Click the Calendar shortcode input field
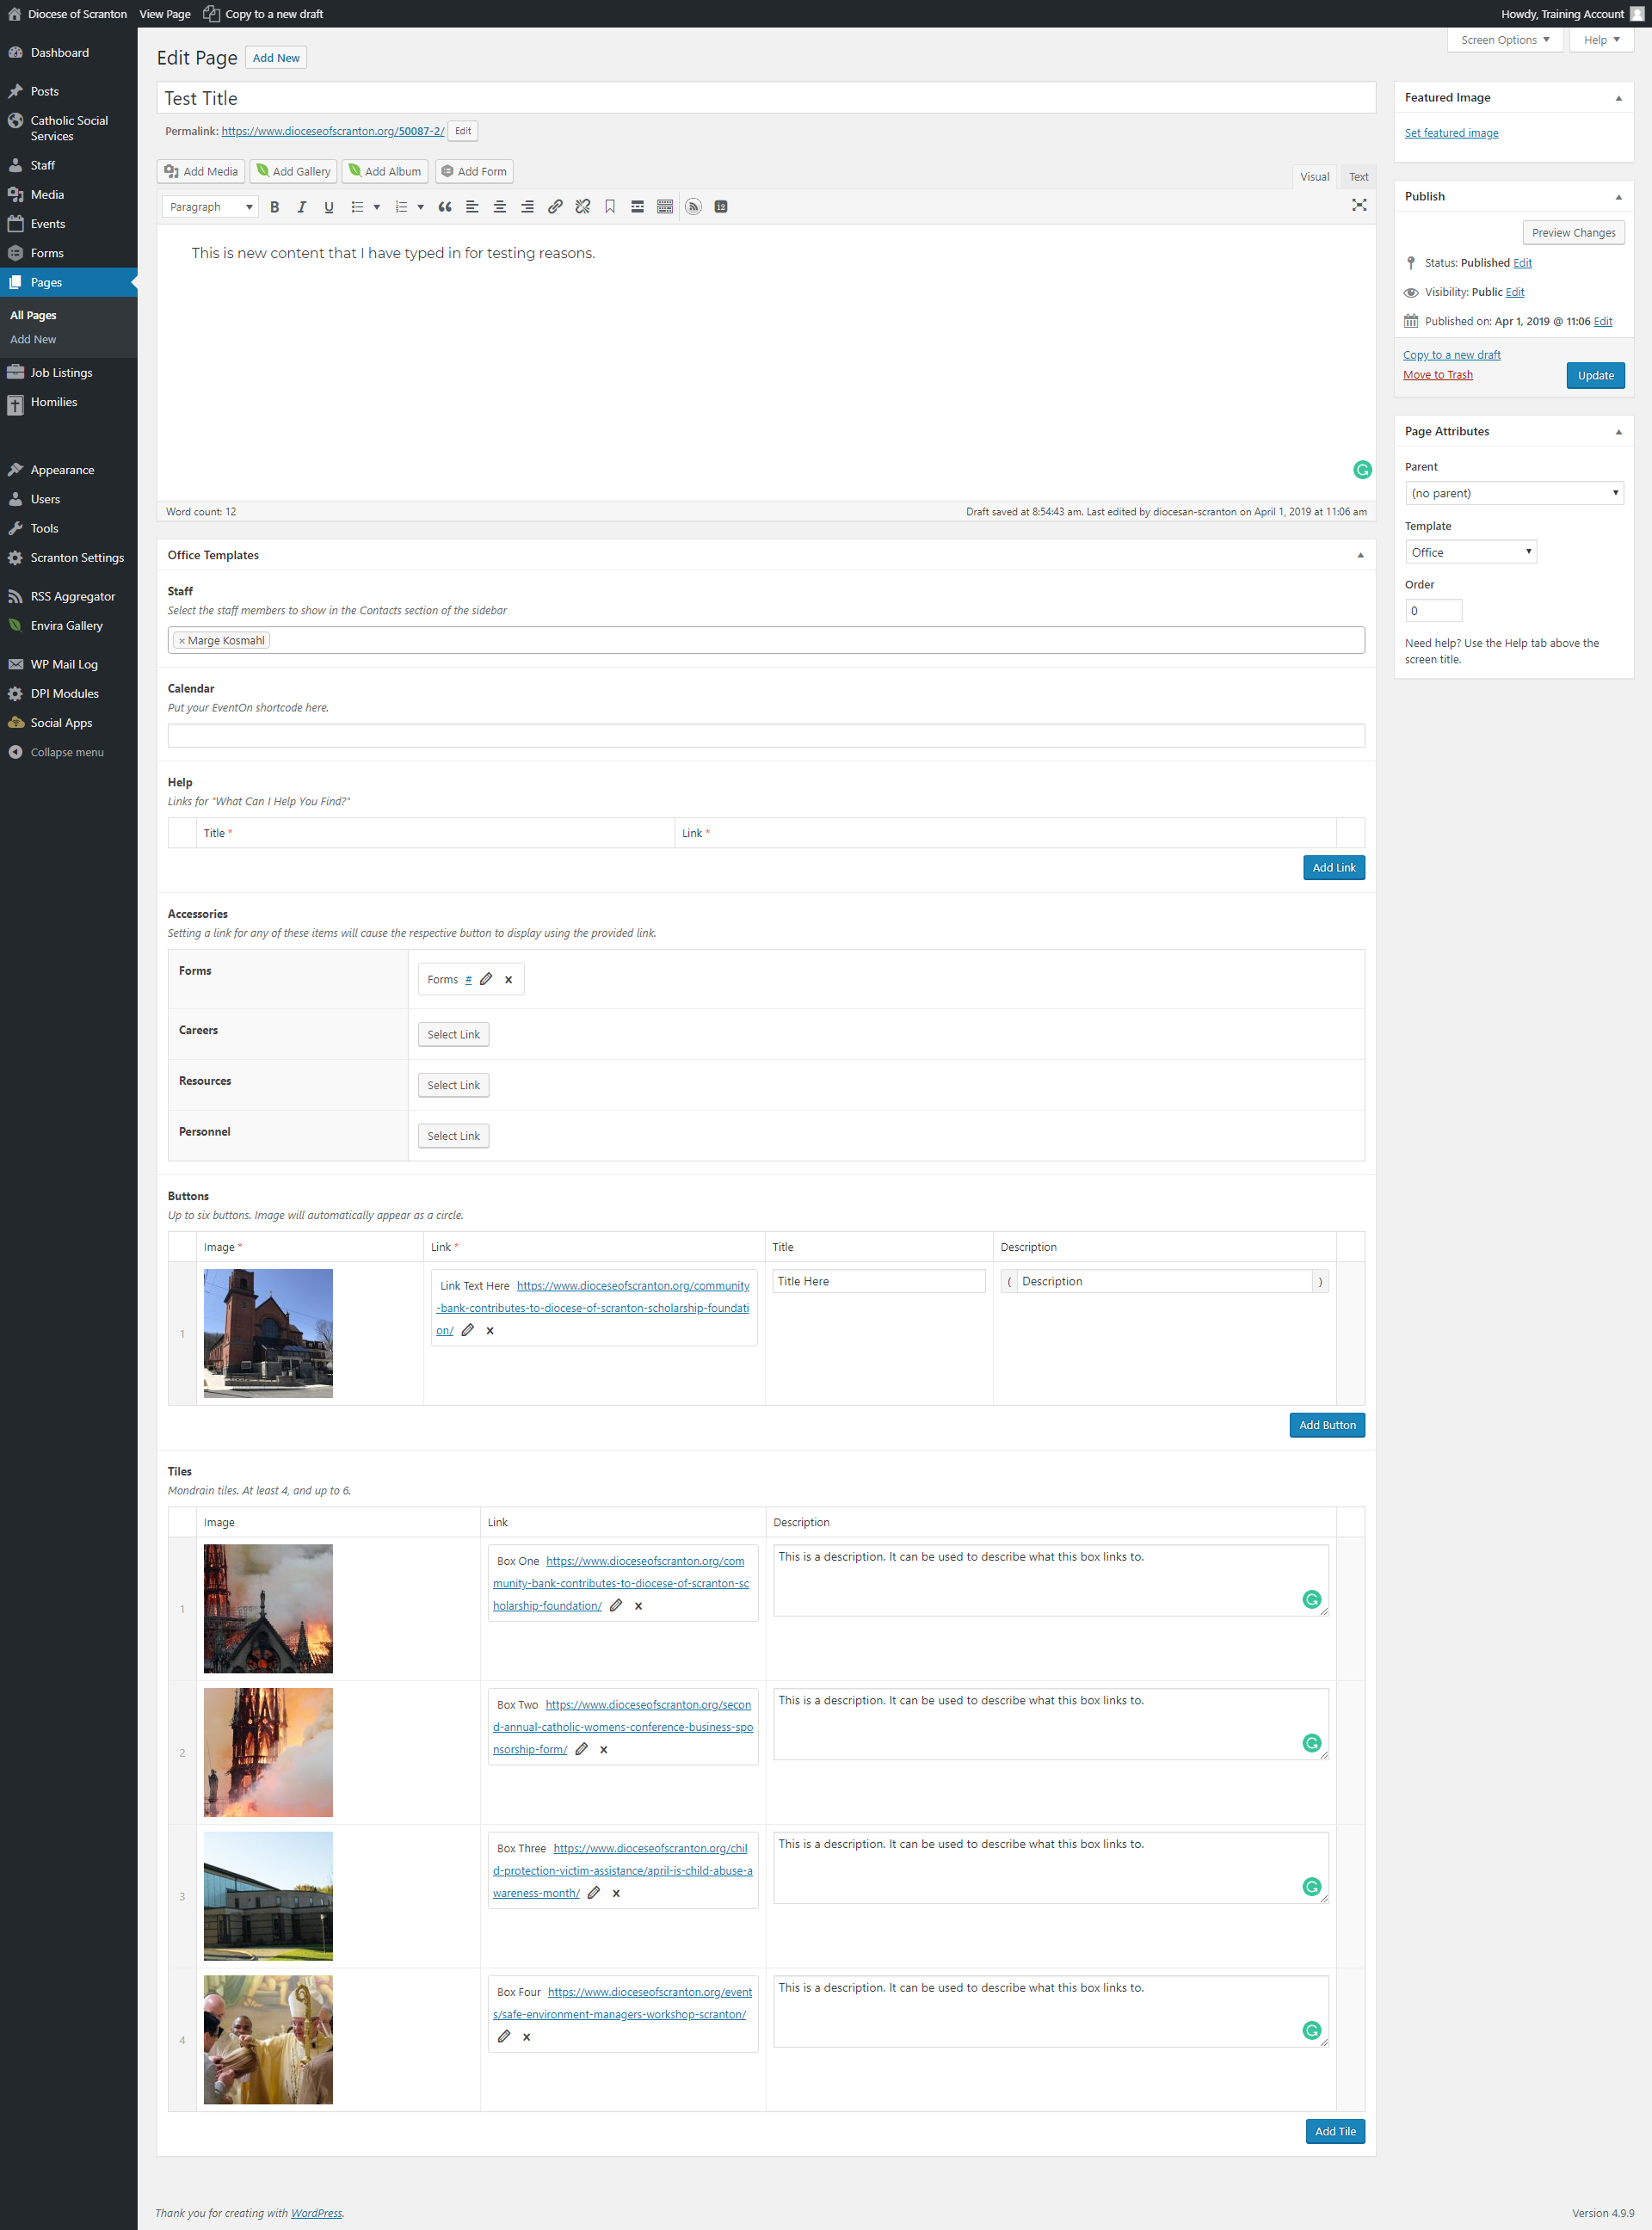 (766, 736)
